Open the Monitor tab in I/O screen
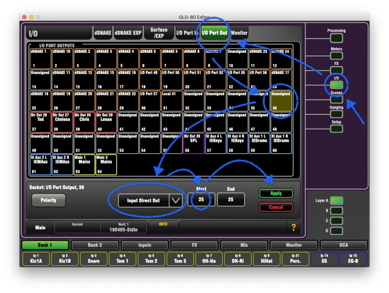389x293 pixels. (239, 33)
